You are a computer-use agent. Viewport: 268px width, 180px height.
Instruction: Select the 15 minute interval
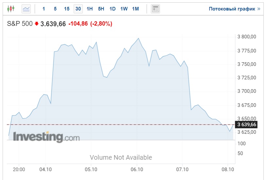point(67,9)
